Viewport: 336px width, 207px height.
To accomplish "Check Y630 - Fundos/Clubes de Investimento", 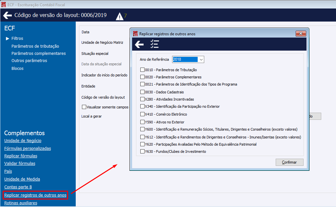I will point(142,151).
